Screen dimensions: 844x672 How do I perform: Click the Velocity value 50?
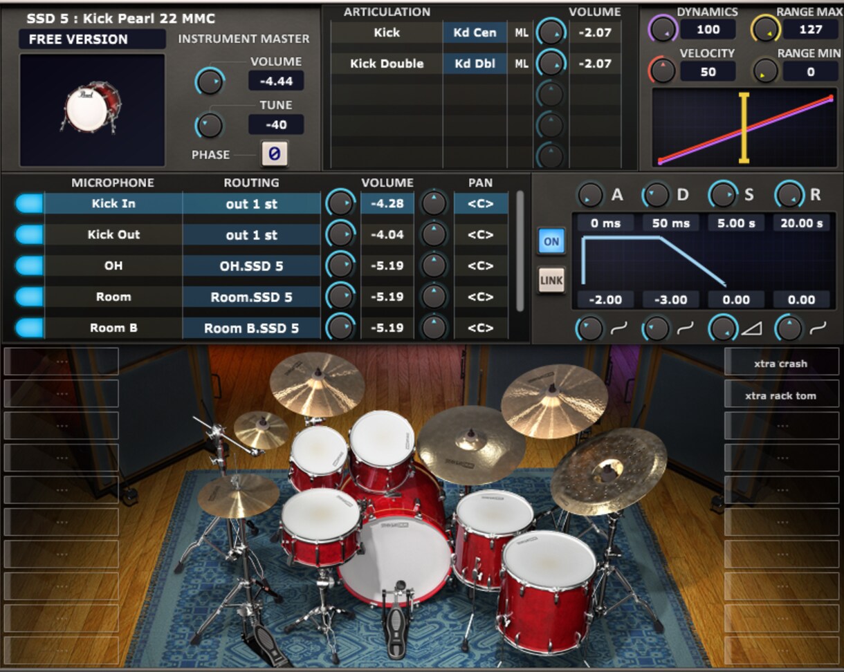(708, 71)
